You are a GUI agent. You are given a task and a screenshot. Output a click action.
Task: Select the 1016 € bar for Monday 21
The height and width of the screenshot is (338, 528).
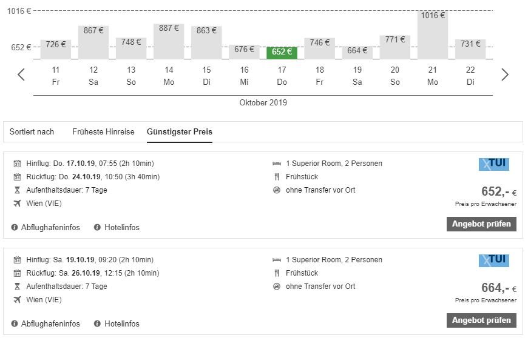coord(433,35)
